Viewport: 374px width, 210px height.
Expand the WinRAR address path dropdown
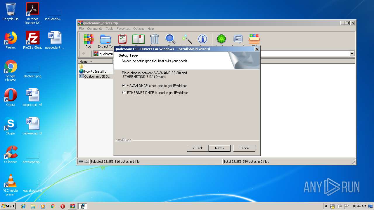tap(352, 54)
